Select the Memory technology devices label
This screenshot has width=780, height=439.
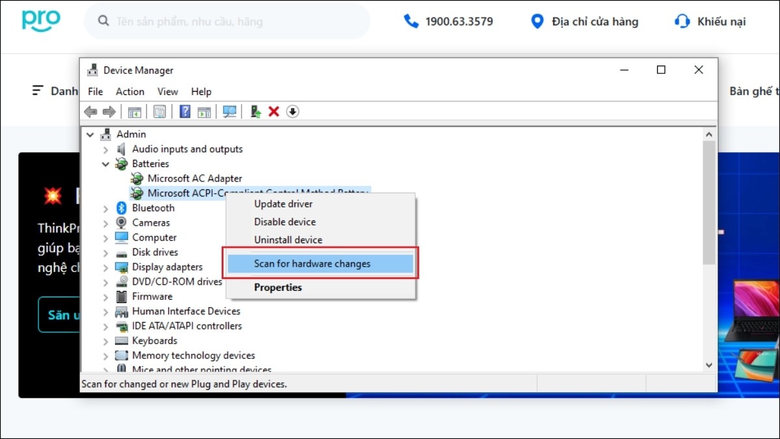tap(194, 356)
